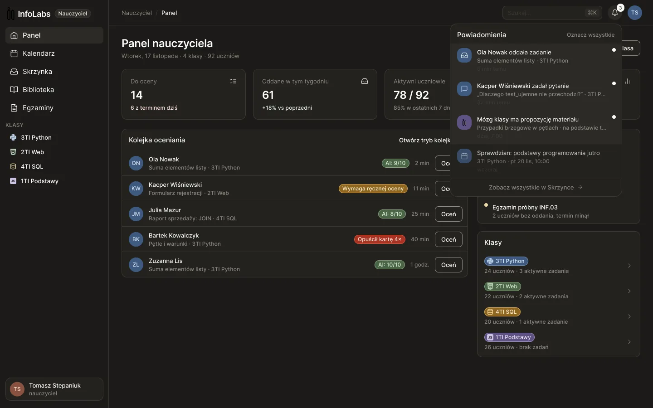Toggle unread dot on Kacper Wiśniewski notification
This screenshot has height=408, width=653.
click(x=614, y=83)
